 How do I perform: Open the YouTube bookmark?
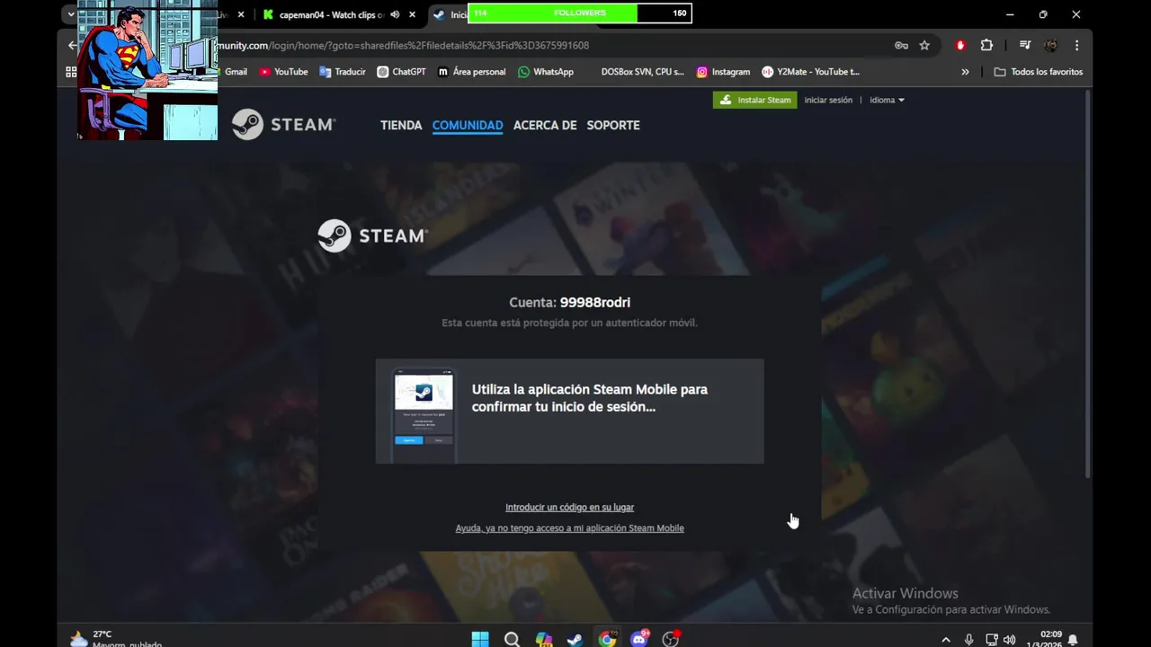tap(283, 72)
